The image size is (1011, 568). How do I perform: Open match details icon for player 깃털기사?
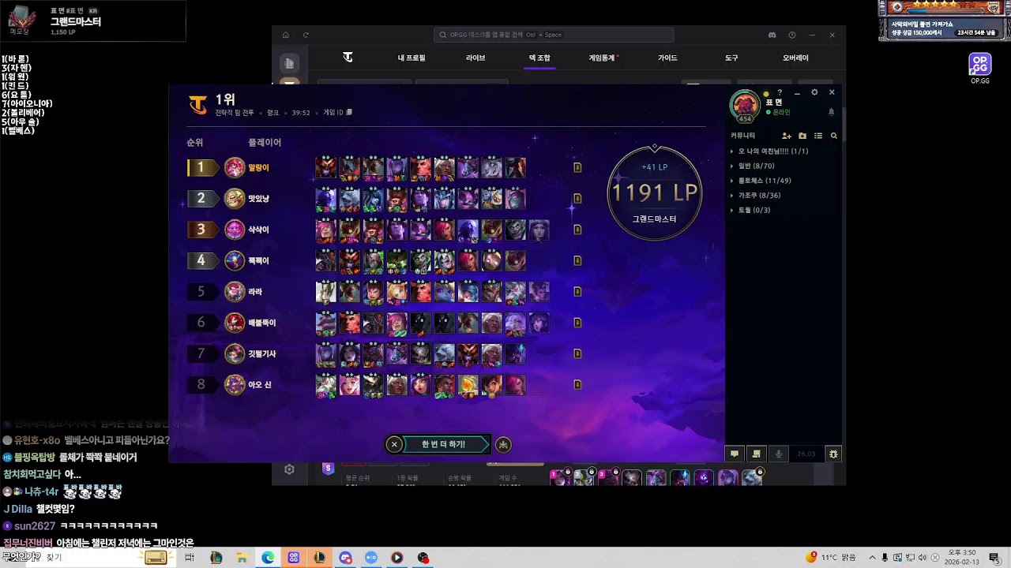click(577, 354)
